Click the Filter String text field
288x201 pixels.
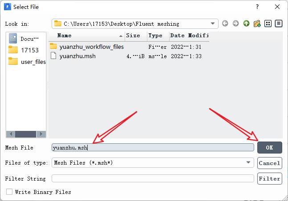153,178
